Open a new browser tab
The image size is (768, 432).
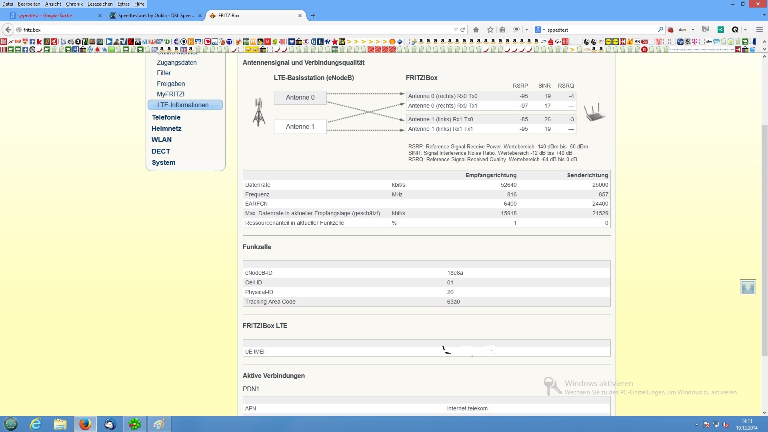pyautogui.click(x=313, y=16)
